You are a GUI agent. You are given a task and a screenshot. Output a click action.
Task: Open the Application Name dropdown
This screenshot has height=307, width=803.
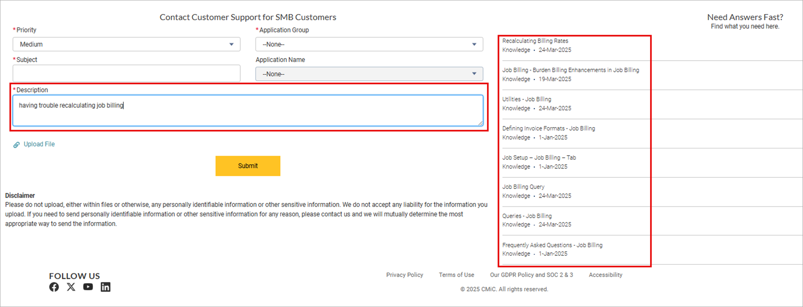tap(369, 74)
